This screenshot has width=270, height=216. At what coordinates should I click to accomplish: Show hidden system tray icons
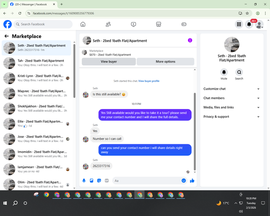pyautogui.click(x=235, y=203)
